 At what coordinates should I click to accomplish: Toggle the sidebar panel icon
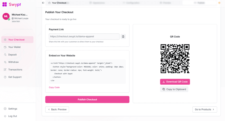(43, 3)
